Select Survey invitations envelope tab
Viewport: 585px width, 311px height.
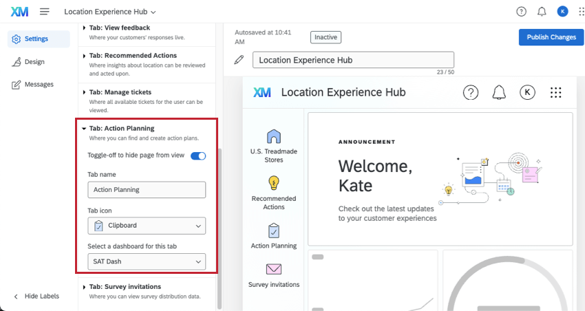pyautogui.click(x=274, y=276)
